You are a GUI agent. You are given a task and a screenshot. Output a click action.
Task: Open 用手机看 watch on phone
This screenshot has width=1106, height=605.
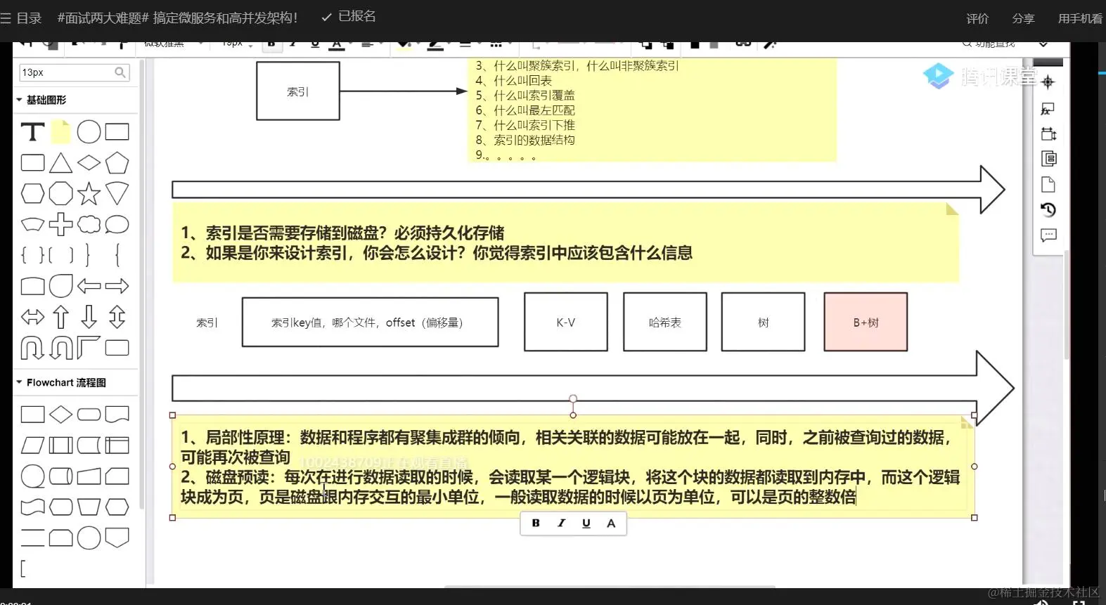(x=1080, y=18)
